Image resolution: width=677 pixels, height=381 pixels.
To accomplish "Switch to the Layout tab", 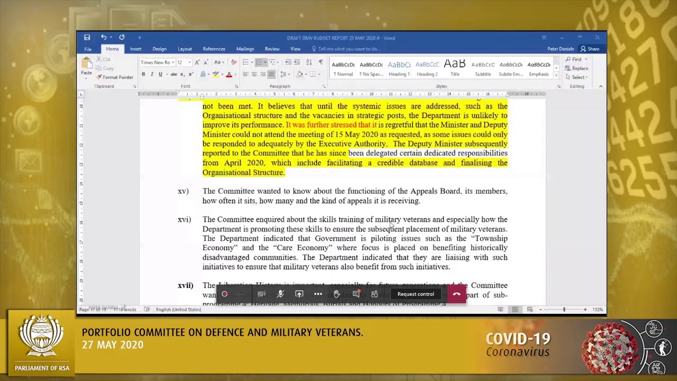I will [185, 49].
